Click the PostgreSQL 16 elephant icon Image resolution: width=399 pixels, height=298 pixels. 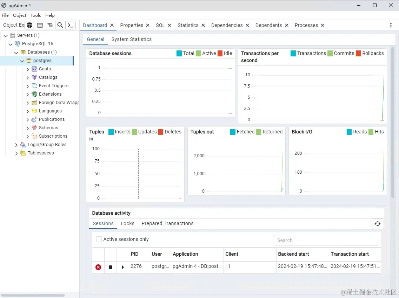(x=18, y=44)
